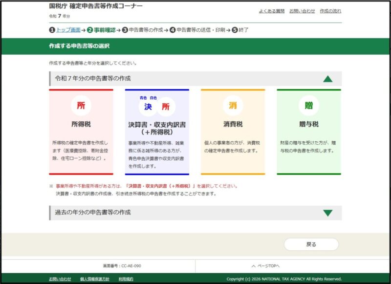391x284 pixels.
Task: Click the red 所 icon beside the 決 icon
Action: point(166,107)
